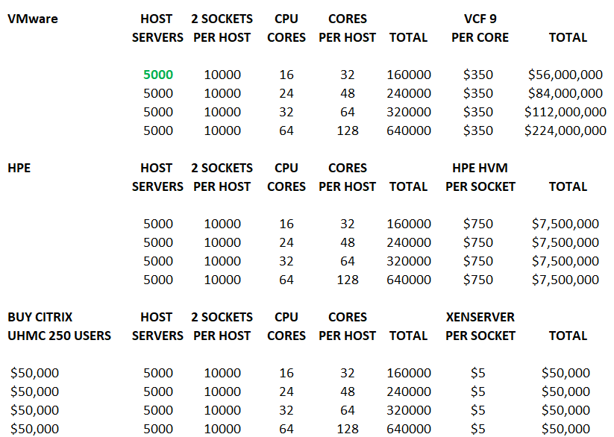Screen dimensions: 614x437
Task: Click right $50,000 total in Citrix 24-core row
Action: (x=566, y=392)
